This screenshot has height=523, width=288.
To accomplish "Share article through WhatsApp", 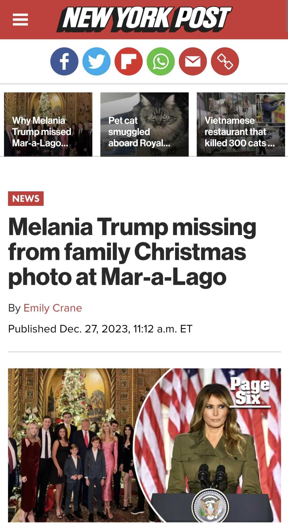I will [161, 61].
